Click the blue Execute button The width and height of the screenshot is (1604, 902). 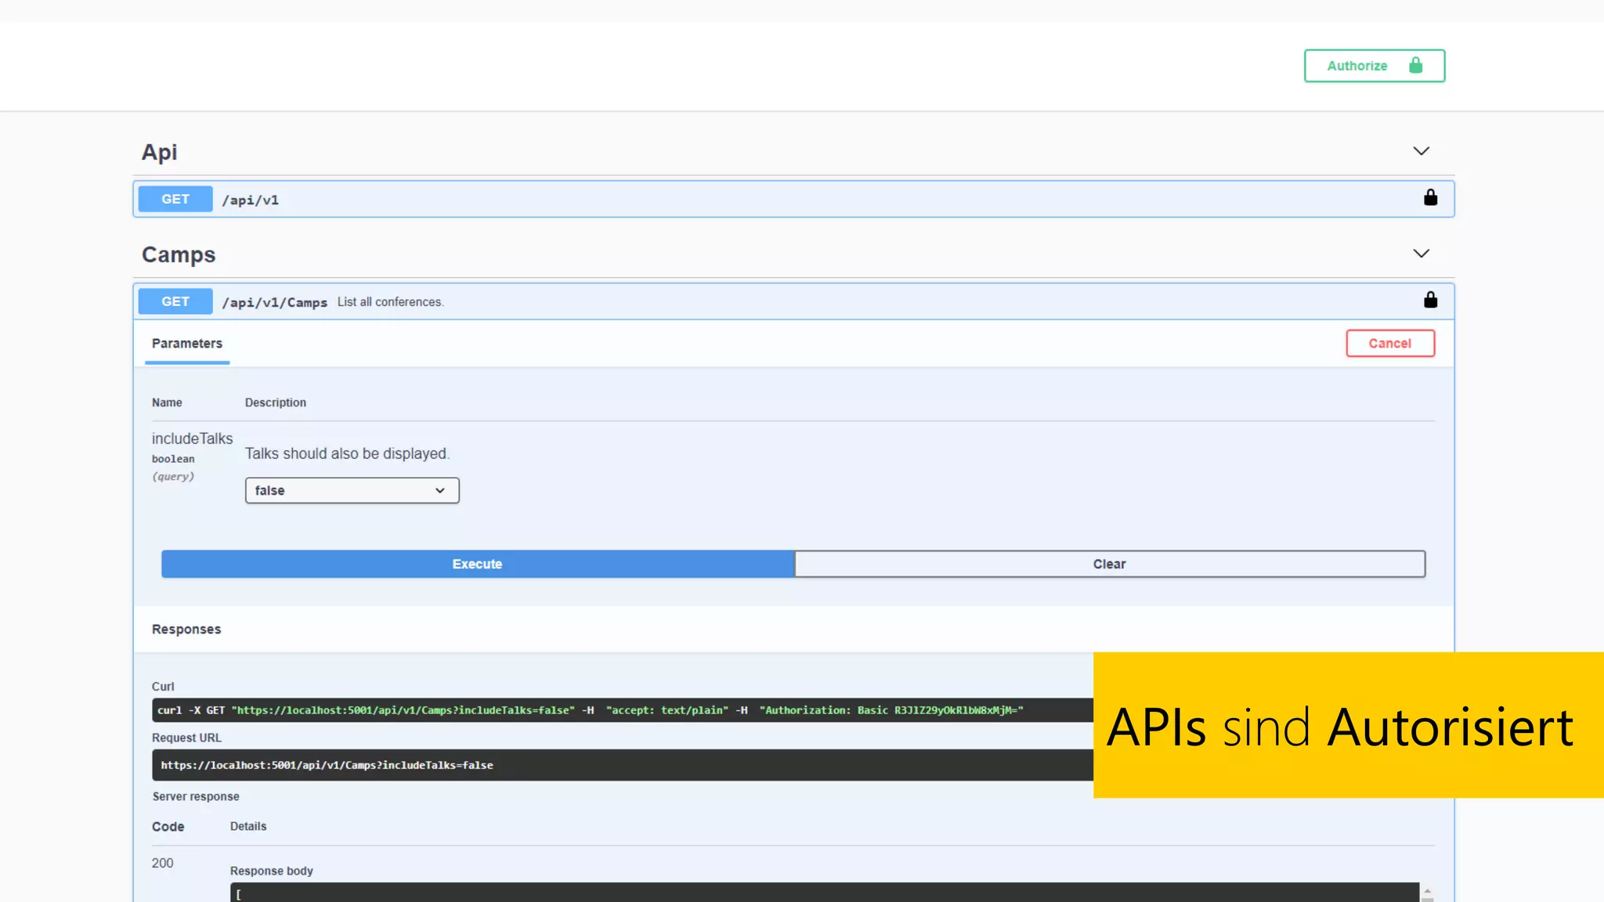478,564
